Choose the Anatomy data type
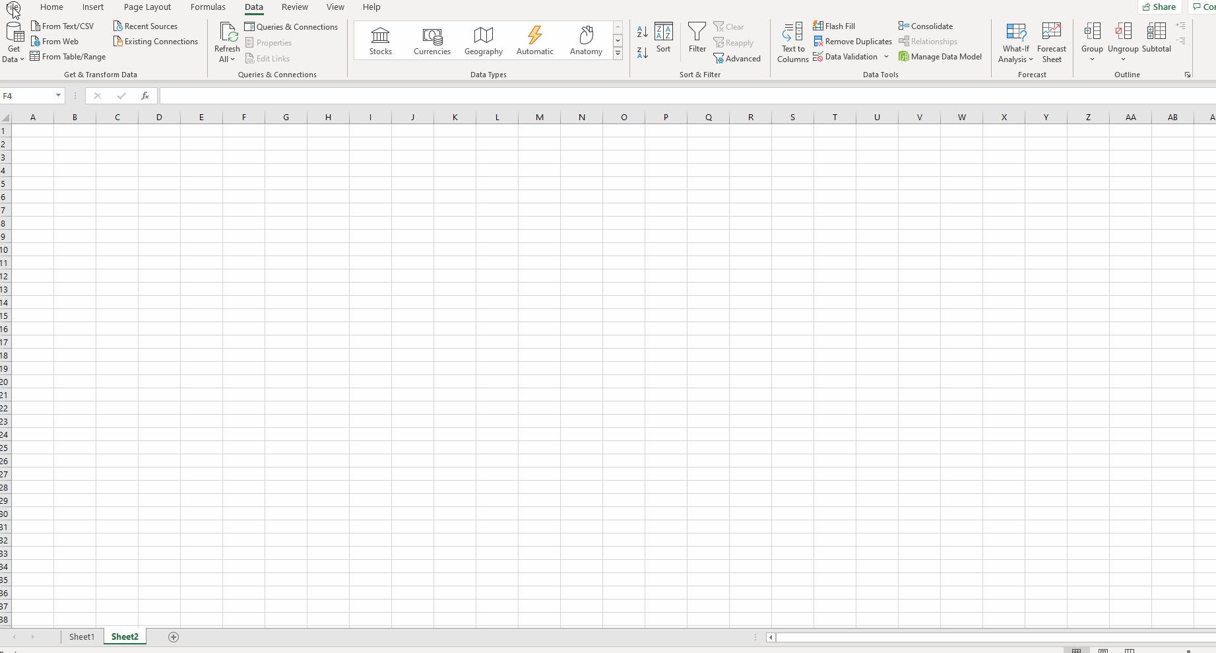This screenshot has width=1216, height=653. tap(586, 40)
